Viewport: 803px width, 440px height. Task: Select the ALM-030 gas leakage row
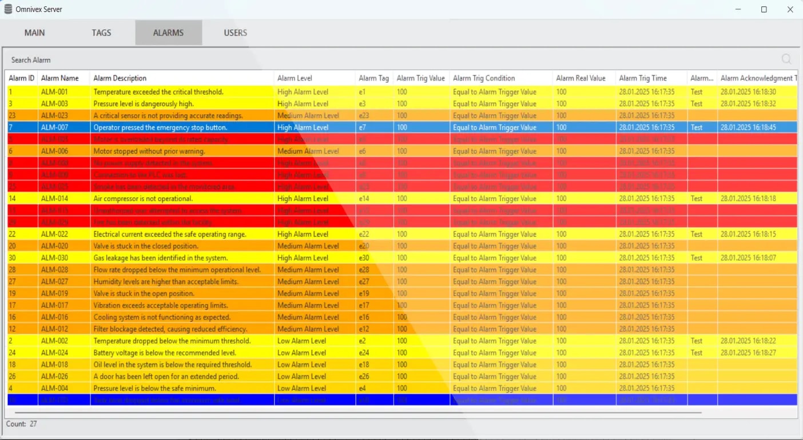point(160,258)
